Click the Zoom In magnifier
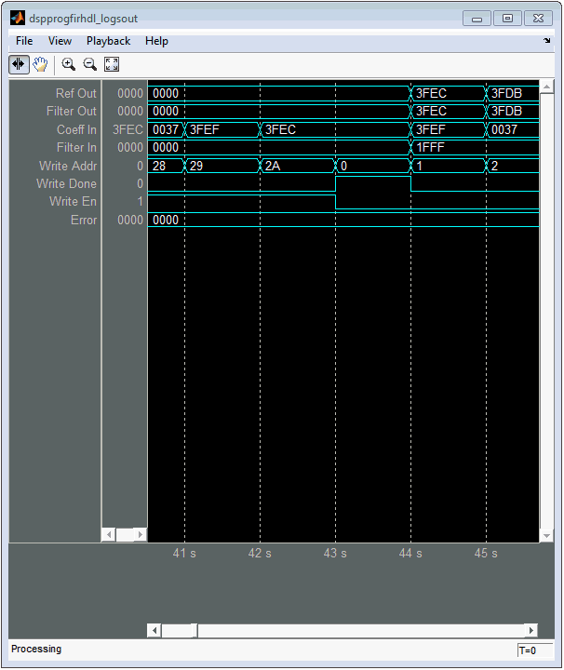This screenshot has width=564, height=670. tap(69, 64)
